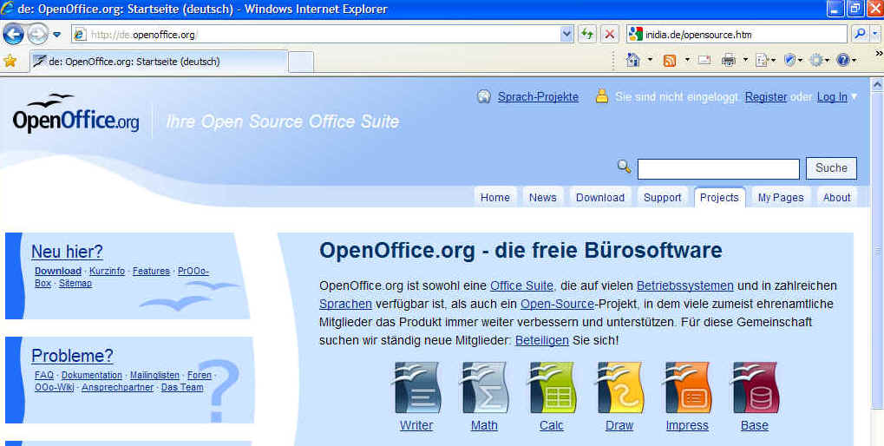
Task: Expand the address bar URL history dropdown
Action: point(566,35)
